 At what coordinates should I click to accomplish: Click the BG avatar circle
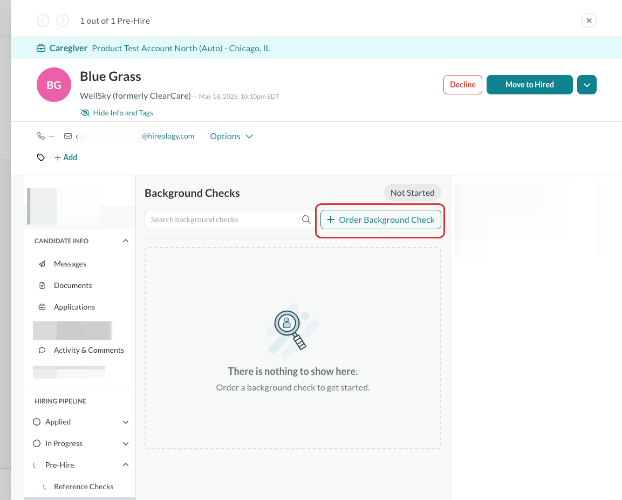click(54, 85)
